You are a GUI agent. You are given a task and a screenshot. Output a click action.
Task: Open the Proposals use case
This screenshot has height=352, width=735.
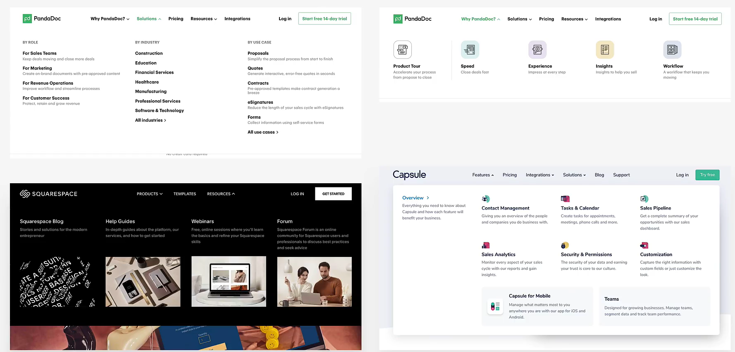(x=258, y=53)
